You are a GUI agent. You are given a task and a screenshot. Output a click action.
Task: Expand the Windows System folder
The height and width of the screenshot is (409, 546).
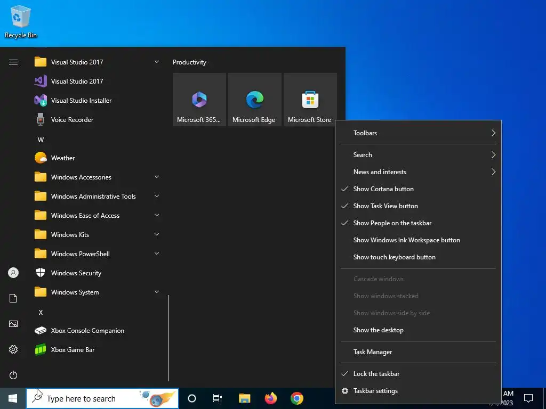tap(98, 292)
